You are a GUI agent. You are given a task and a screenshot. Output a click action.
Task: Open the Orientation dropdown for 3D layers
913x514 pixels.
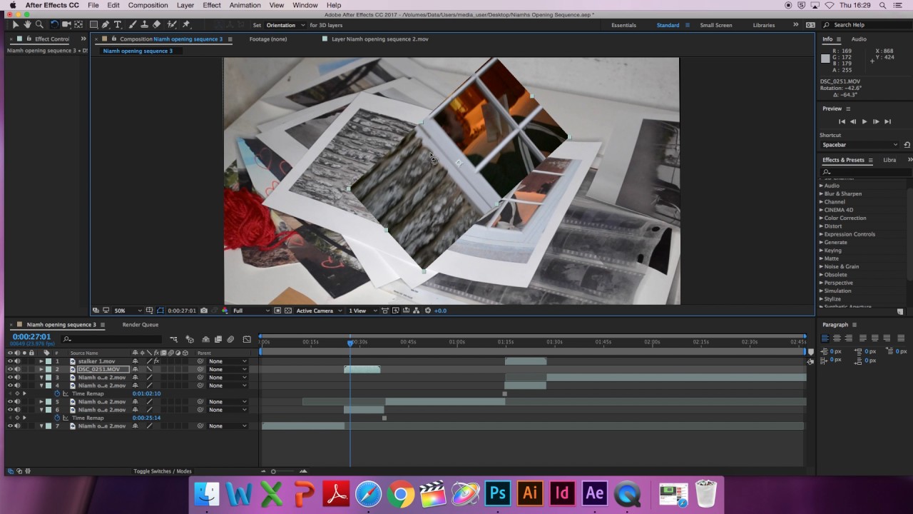point(285,25)
